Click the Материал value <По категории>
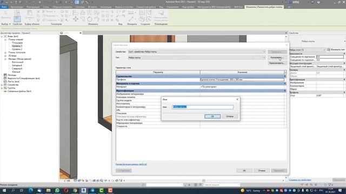 click(x=209, y=87)
